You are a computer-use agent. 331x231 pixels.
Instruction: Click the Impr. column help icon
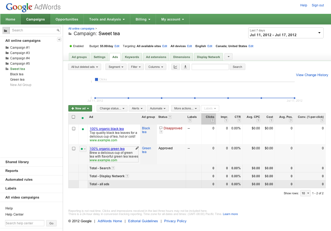point(226,121)
